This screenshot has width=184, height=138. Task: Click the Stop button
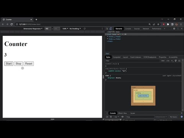pyautogui.click(x=18, y=64)
